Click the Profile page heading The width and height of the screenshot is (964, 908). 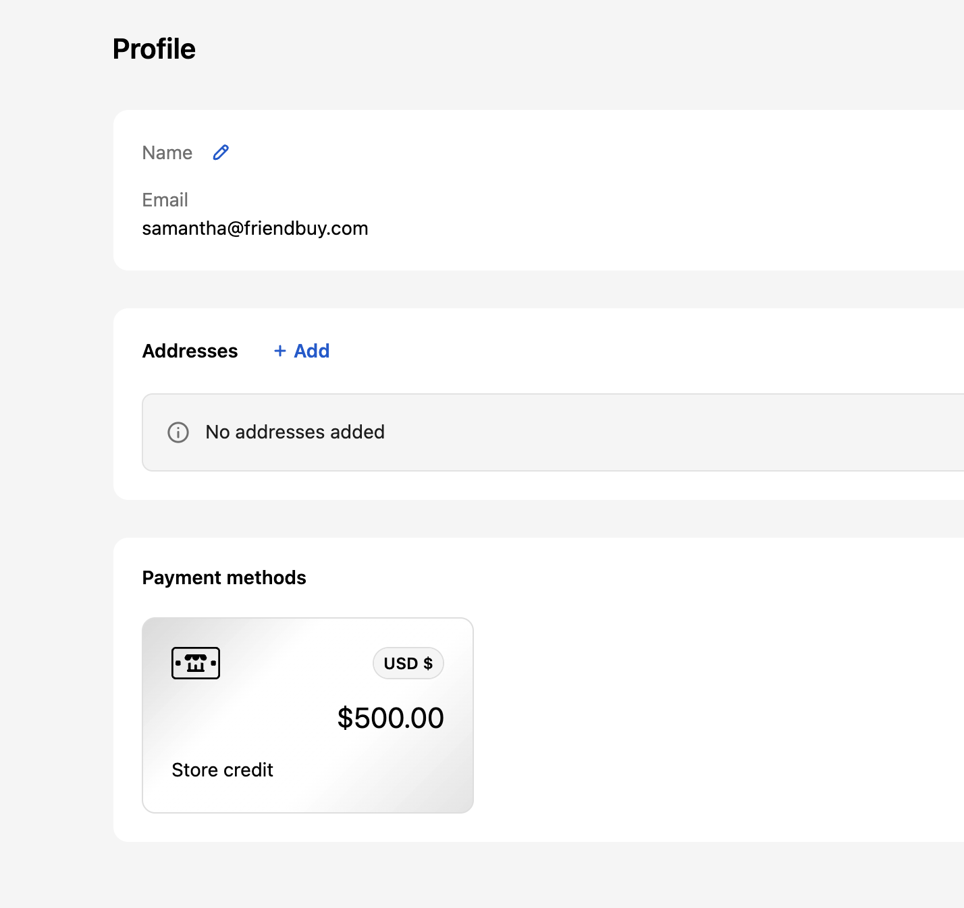(154, 49)
